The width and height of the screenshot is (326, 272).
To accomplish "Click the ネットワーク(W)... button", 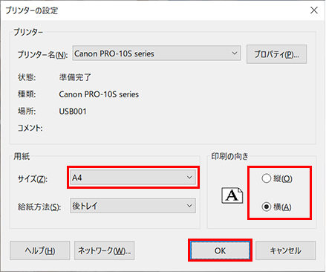I will (x=104, y=250).
